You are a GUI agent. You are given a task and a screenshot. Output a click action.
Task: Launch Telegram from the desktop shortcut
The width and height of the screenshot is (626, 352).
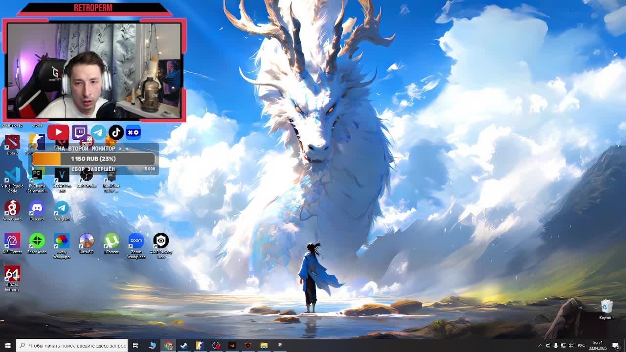click(x=62, y=211)
